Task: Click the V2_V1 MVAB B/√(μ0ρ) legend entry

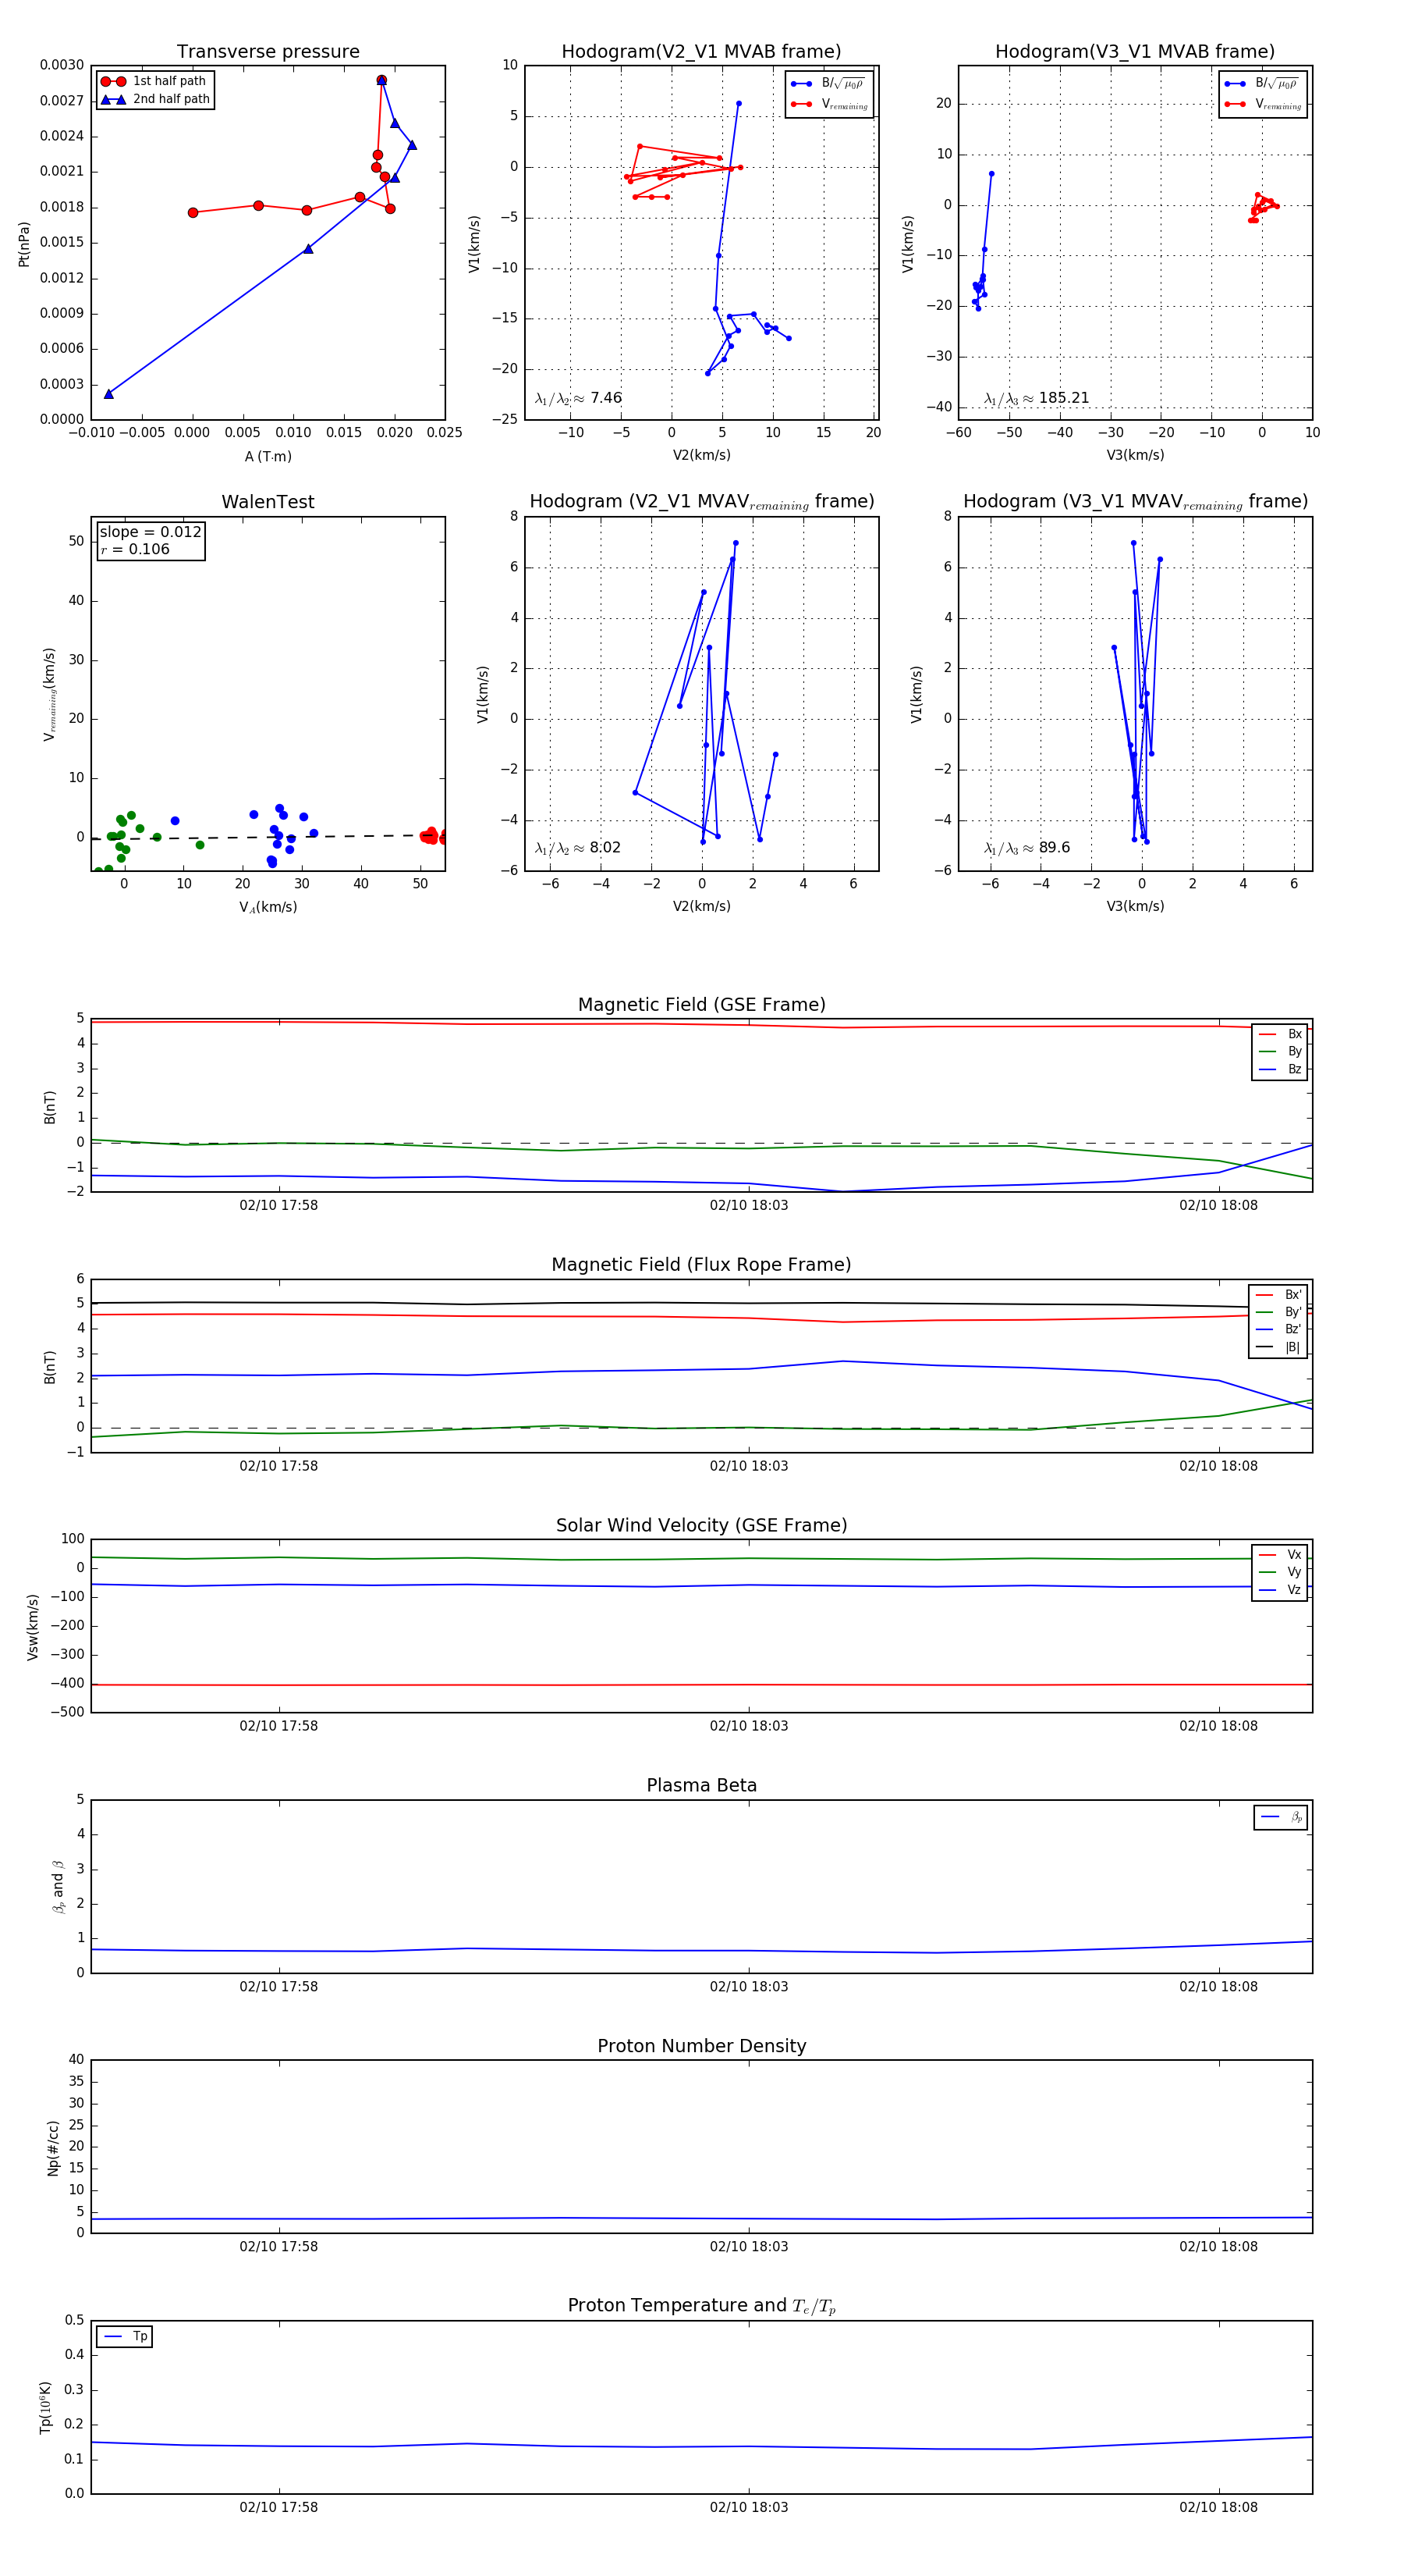Action: (829, 84)
